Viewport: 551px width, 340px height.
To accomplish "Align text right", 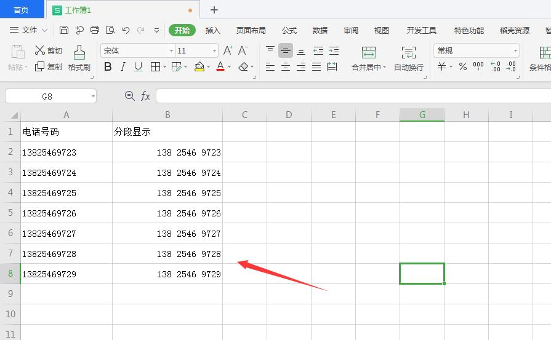I will [x=301, y=66].
